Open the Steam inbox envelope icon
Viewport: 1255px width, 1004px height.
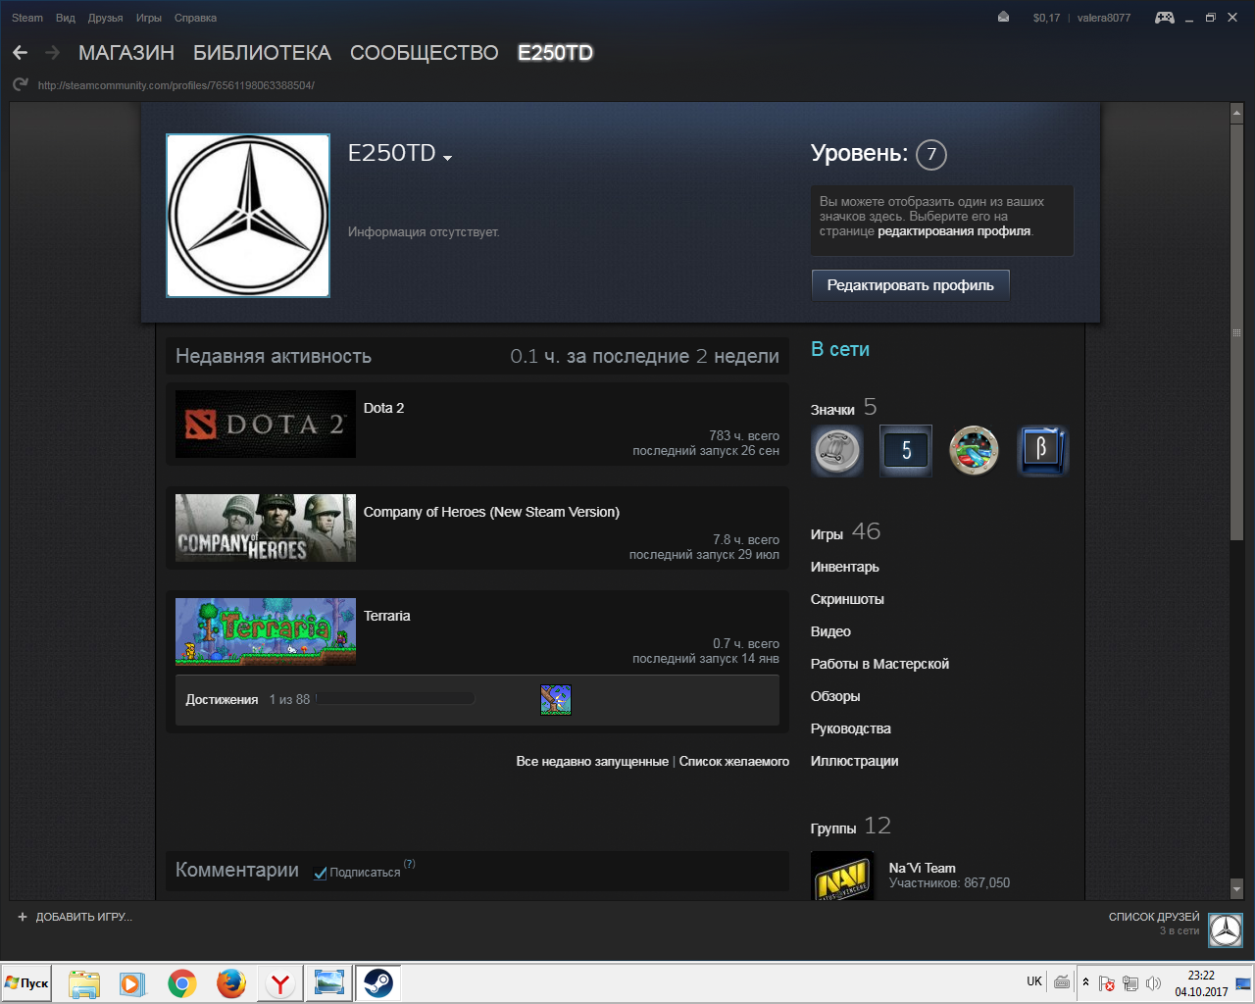(x=1003, y=18)
